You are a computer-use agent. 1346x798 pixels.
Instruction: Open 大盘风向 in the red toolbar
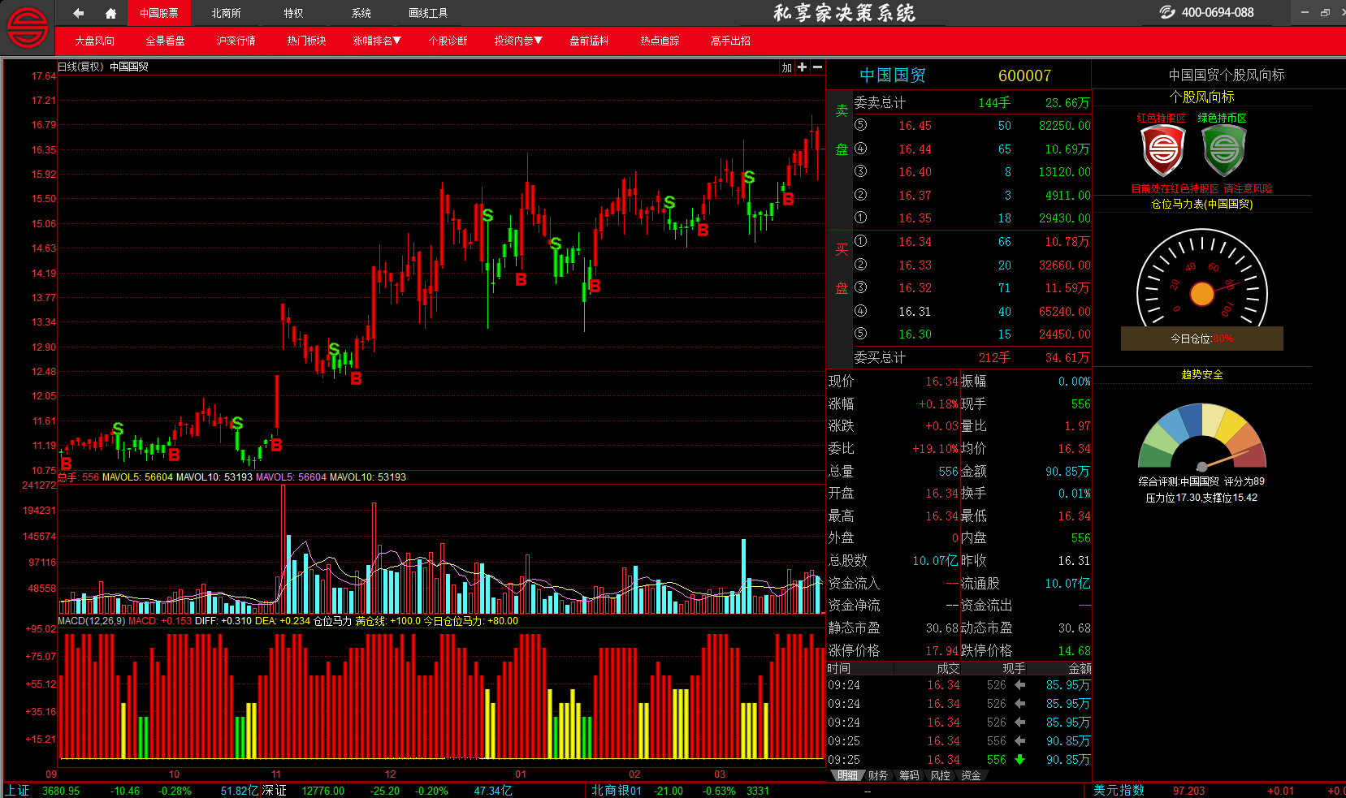95,41
